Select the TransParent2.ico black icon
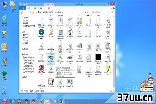The width and height of the screenshot is (156, 104). 98,57
